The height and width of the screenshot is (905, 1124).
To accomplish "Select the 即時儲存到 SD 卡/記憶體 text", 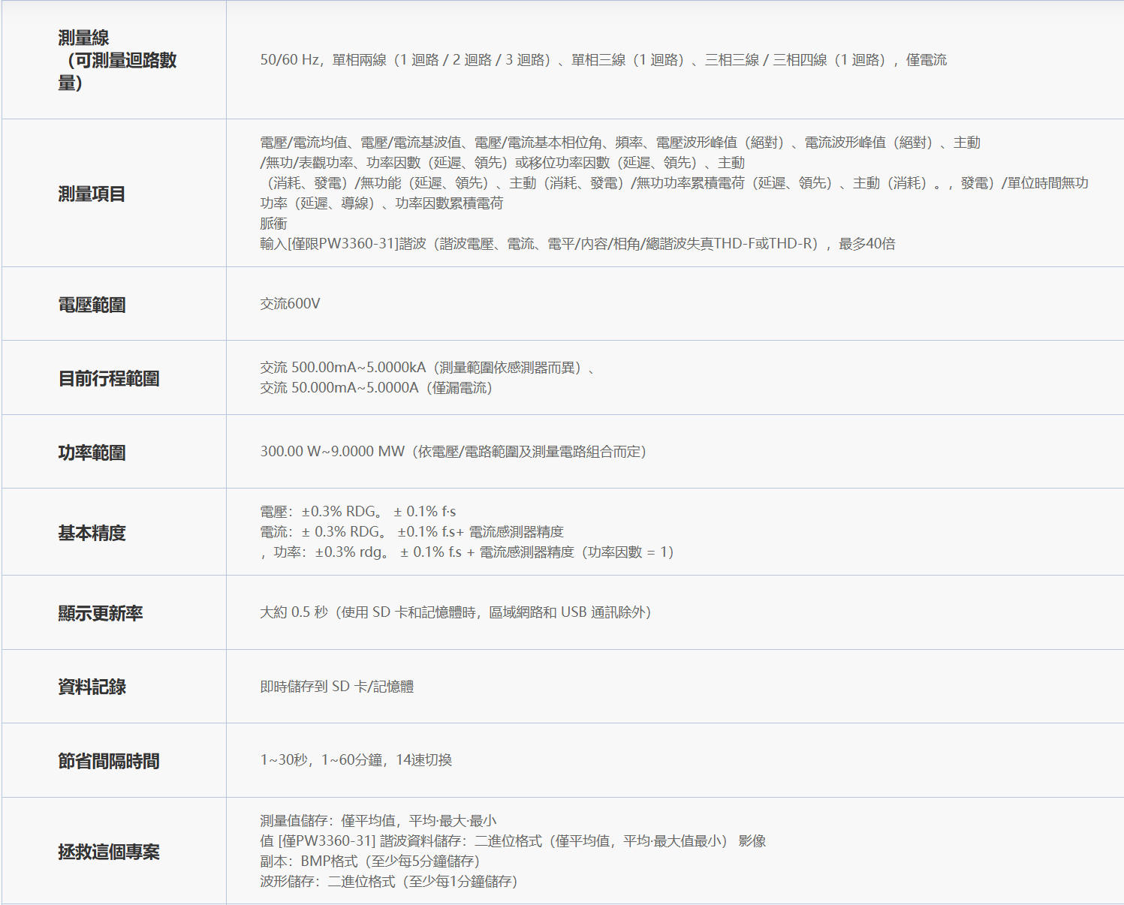I will coord(337,687).
